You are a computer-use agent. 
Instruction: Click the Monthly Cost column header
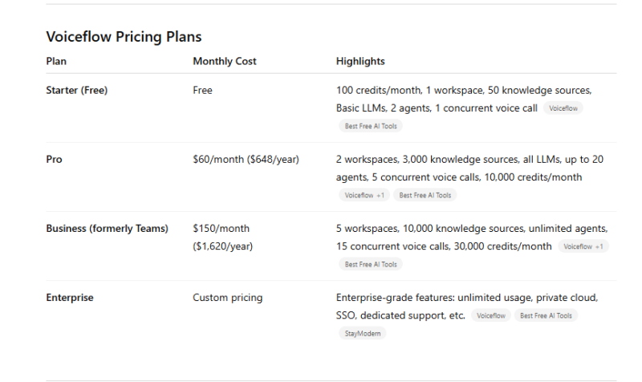[225, 62]
